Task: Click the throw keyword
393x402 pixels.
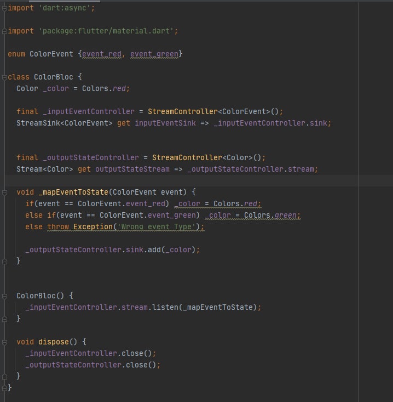Action: [58, 227]
